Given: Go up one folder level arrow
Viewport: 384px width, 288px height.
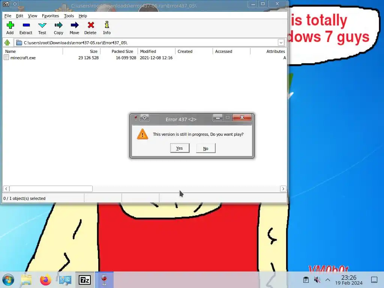Looking at the screenshot, I should tap(7, 43).
